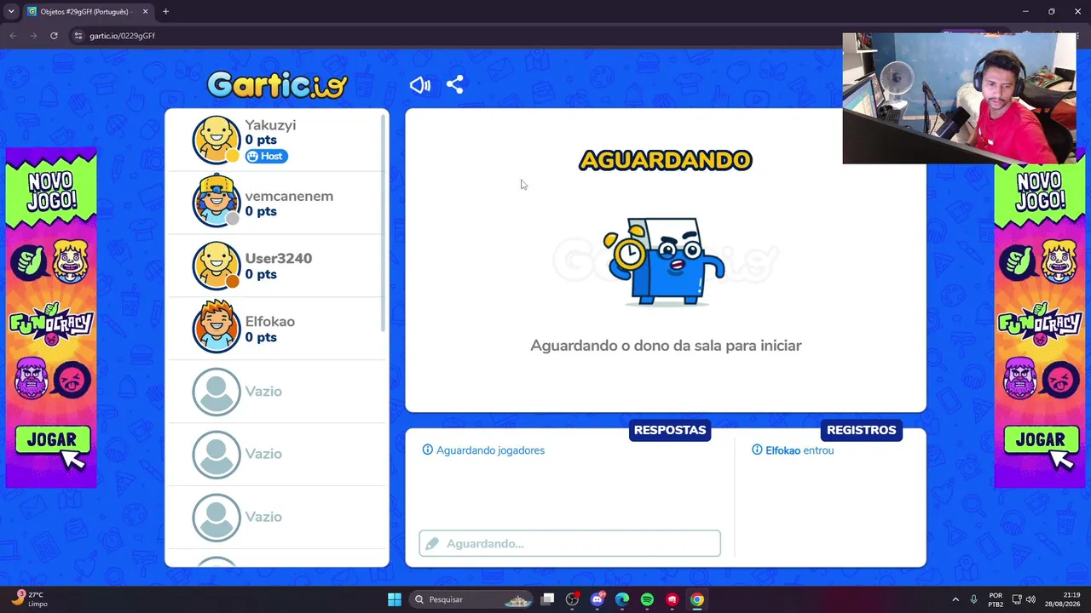1091x613 pixels.
Task: Click vemcanenem's player avatar
Action: coord(216,202)
